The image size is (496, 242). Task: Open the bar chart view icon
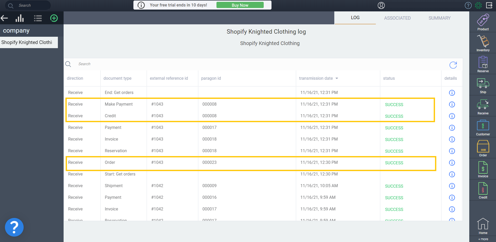[20, 18]
